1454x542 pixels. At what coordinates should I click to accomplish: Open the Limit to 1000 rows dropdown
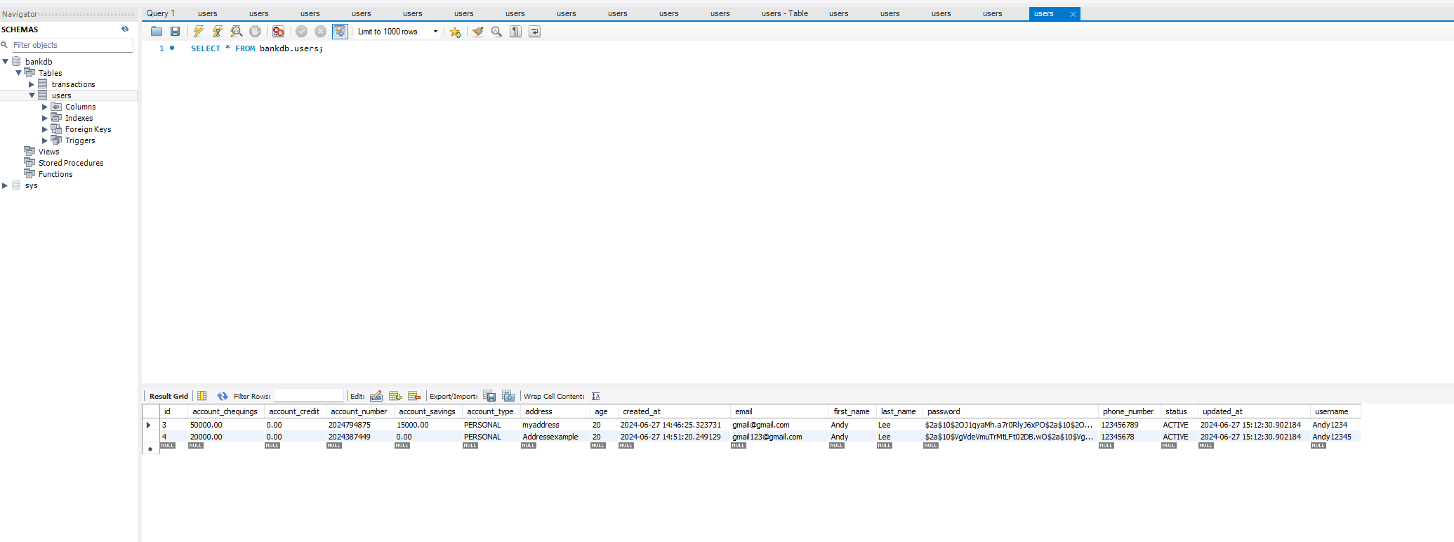[x=435, y=32]
